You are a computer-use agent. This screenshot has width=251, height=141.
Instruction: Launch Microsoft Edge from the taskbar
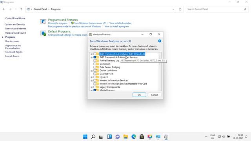pyautogui.click(x=134, y=137)
